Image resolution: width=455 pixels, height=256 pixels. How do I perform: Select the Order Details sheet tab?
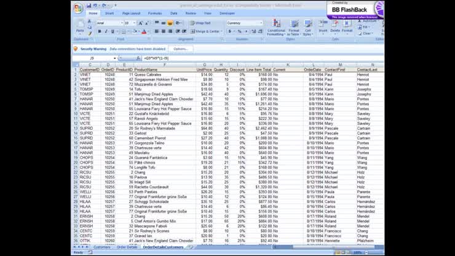127,247
